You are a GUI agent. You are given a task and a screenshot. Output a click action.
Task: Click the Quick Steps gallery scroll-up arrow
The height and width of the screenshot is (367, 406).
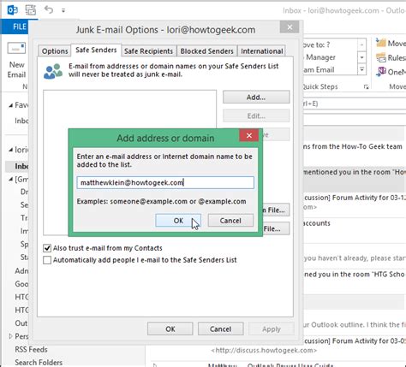tap(361, 44)
